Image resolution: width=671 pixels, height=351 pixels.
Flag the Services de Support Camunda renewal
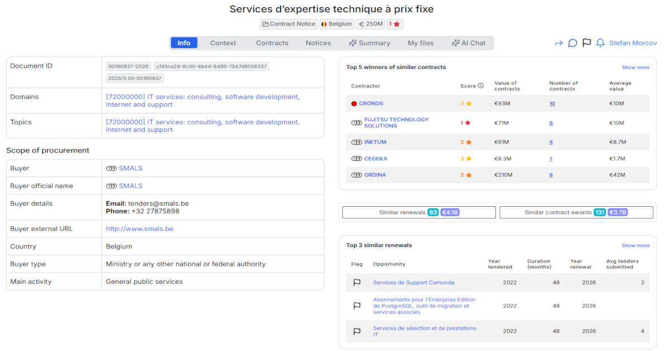[357, 282]
